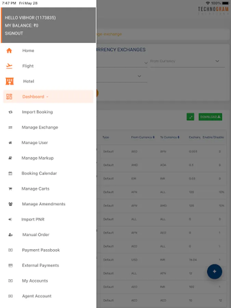Image resolution: width=231 pixels, height=308 pixels.
Task: Click the Import Booking icon
Action: [10, 112]
